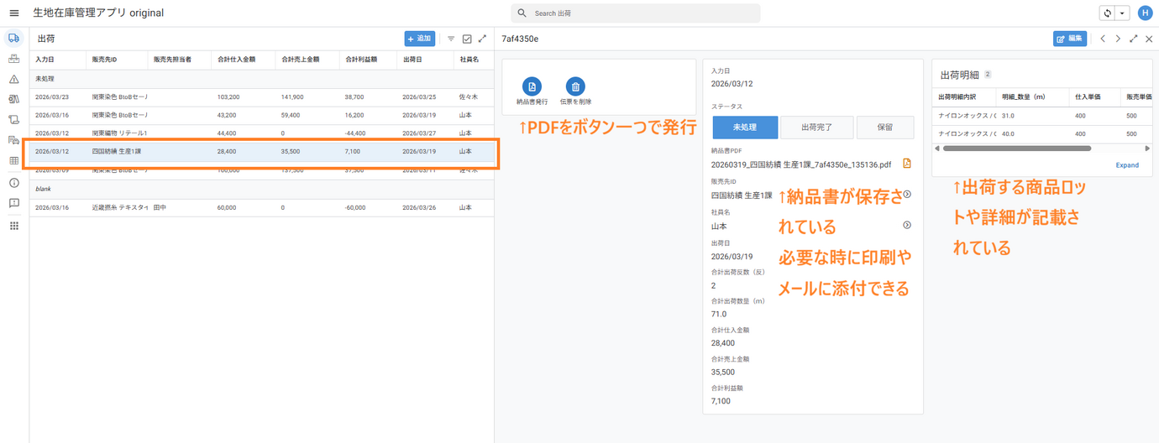Click the 追加 add button
Image resolution: width=1159 pixels, height=443 pixels.
click(420, 39)
